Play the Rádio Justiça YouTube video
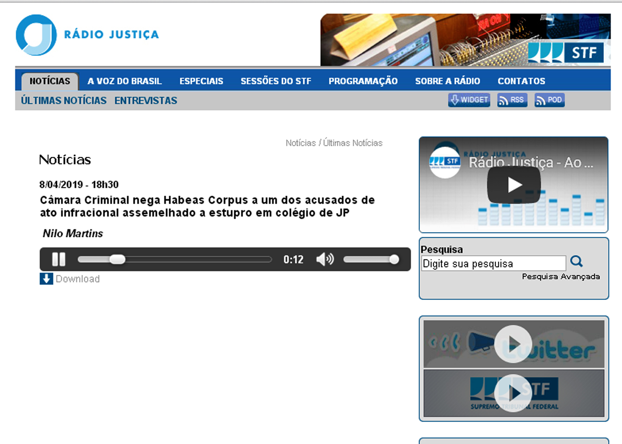The height and width of the screenshot is (444, 622). (513, 185)
